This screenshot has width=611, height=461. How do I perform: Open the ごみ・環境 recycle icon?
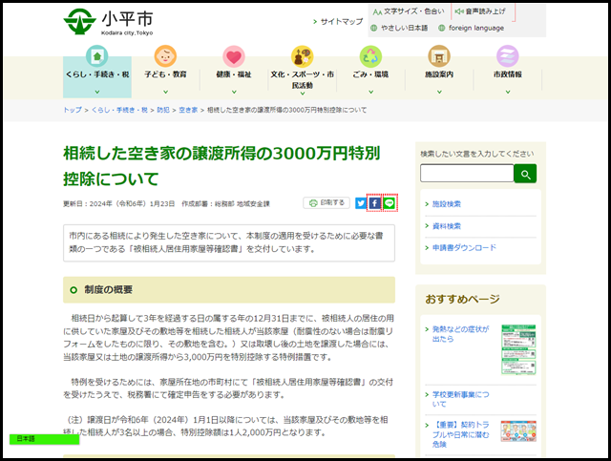tap(370, 56)
